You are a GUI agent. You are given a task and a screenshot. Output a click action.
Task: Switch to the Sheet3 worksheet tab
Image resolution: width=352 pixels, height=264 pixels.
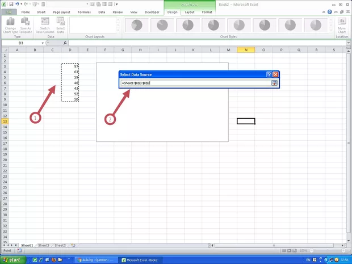coord(60,245)
